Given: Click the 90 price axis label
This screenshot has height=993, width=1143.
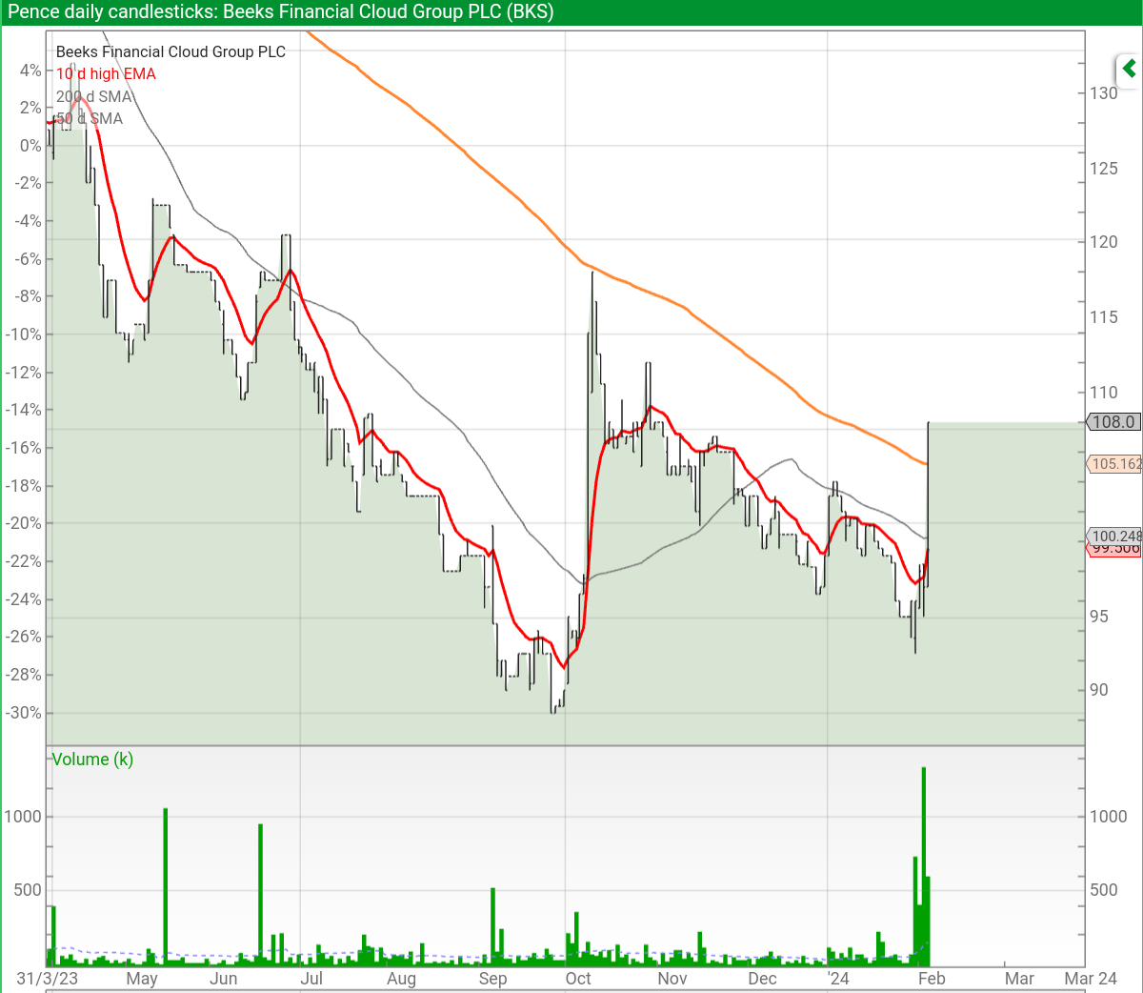Looking at the screenshot, I should click(1099, 690).
